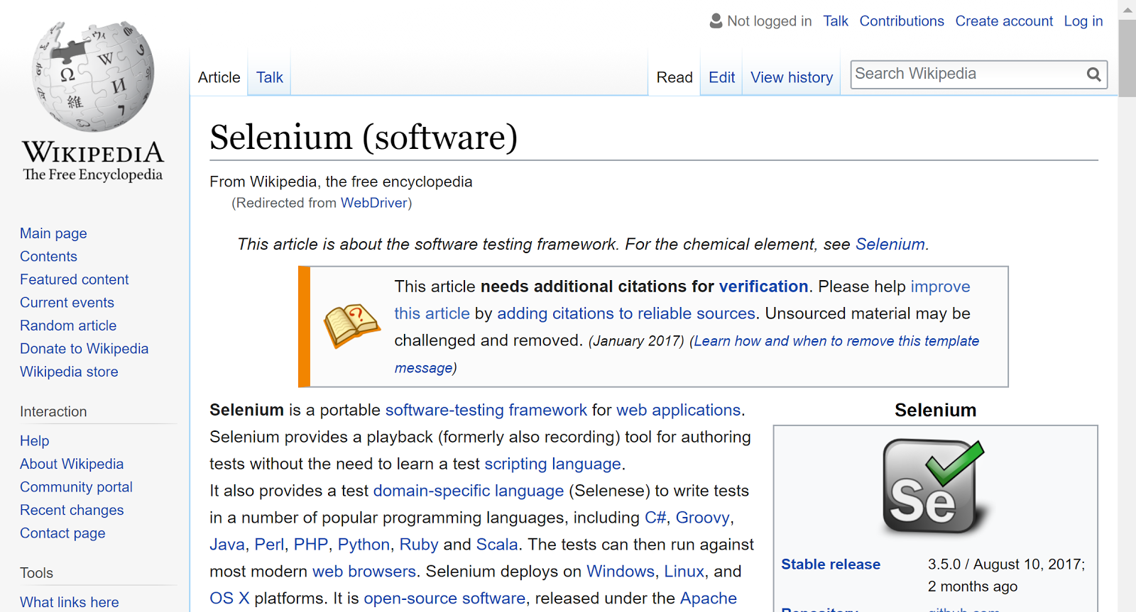
Task: Open Recent changes in sidebar
Action: (72, 510)
